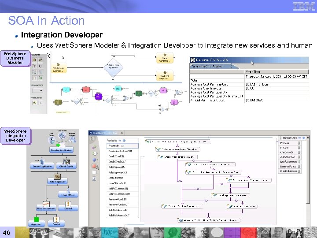Image resolution: width=317 pixels, height=238 pixels.
Task: Select the RuleApproveOUT variable
Action: pyautogui.click(x=122, y=172)
